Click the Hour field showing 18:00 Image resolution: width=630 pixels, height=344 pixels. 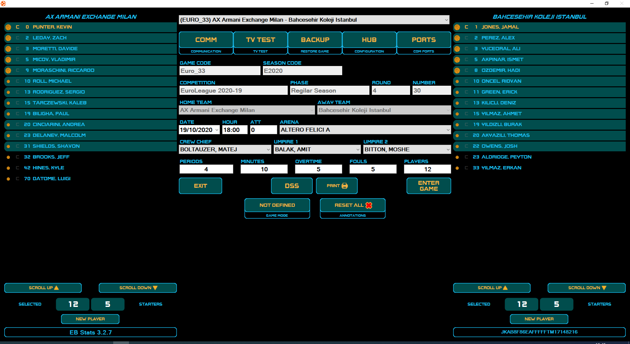pyautogui.click(x=235, y=130)
